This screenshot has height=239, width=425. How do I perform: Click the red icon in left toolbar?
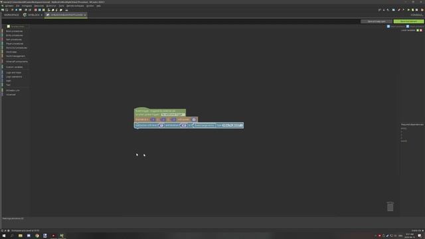point(35,10)
